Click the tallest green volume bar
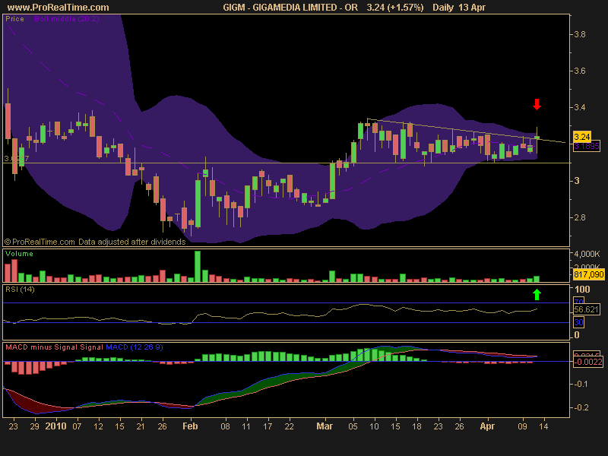Image resolution: width=608 pixels, height=456 pixels. pos(198,267)
